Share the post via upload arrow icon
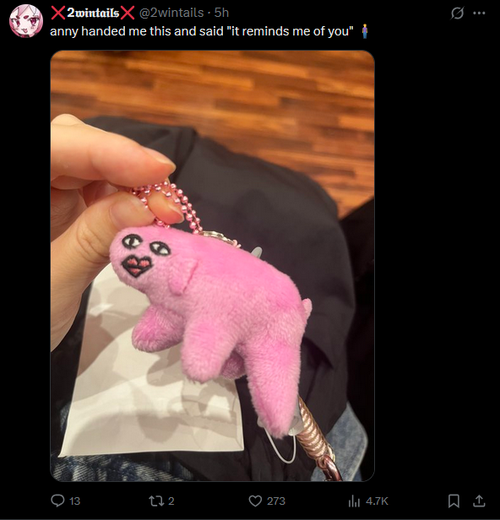 click(479, 501)
